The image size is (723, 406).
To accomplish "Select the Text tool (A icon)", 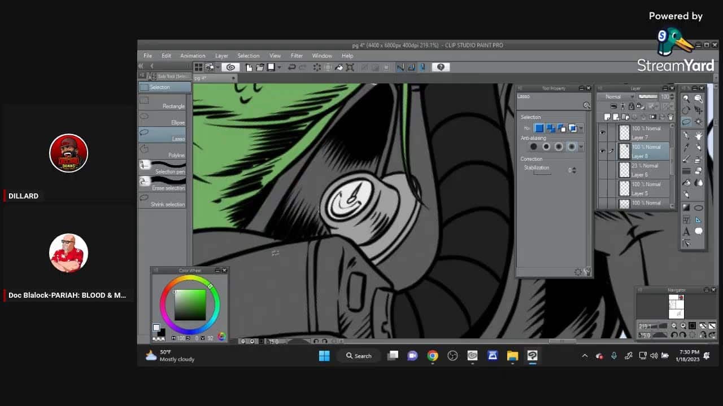I will click(686, 231).
